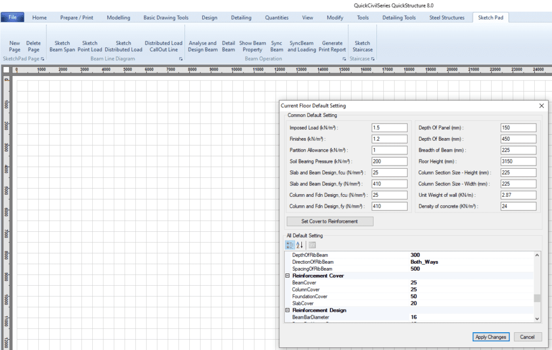
Task: Open the Beam Operation group dialog launcher
Action: [x=344, y=58]
